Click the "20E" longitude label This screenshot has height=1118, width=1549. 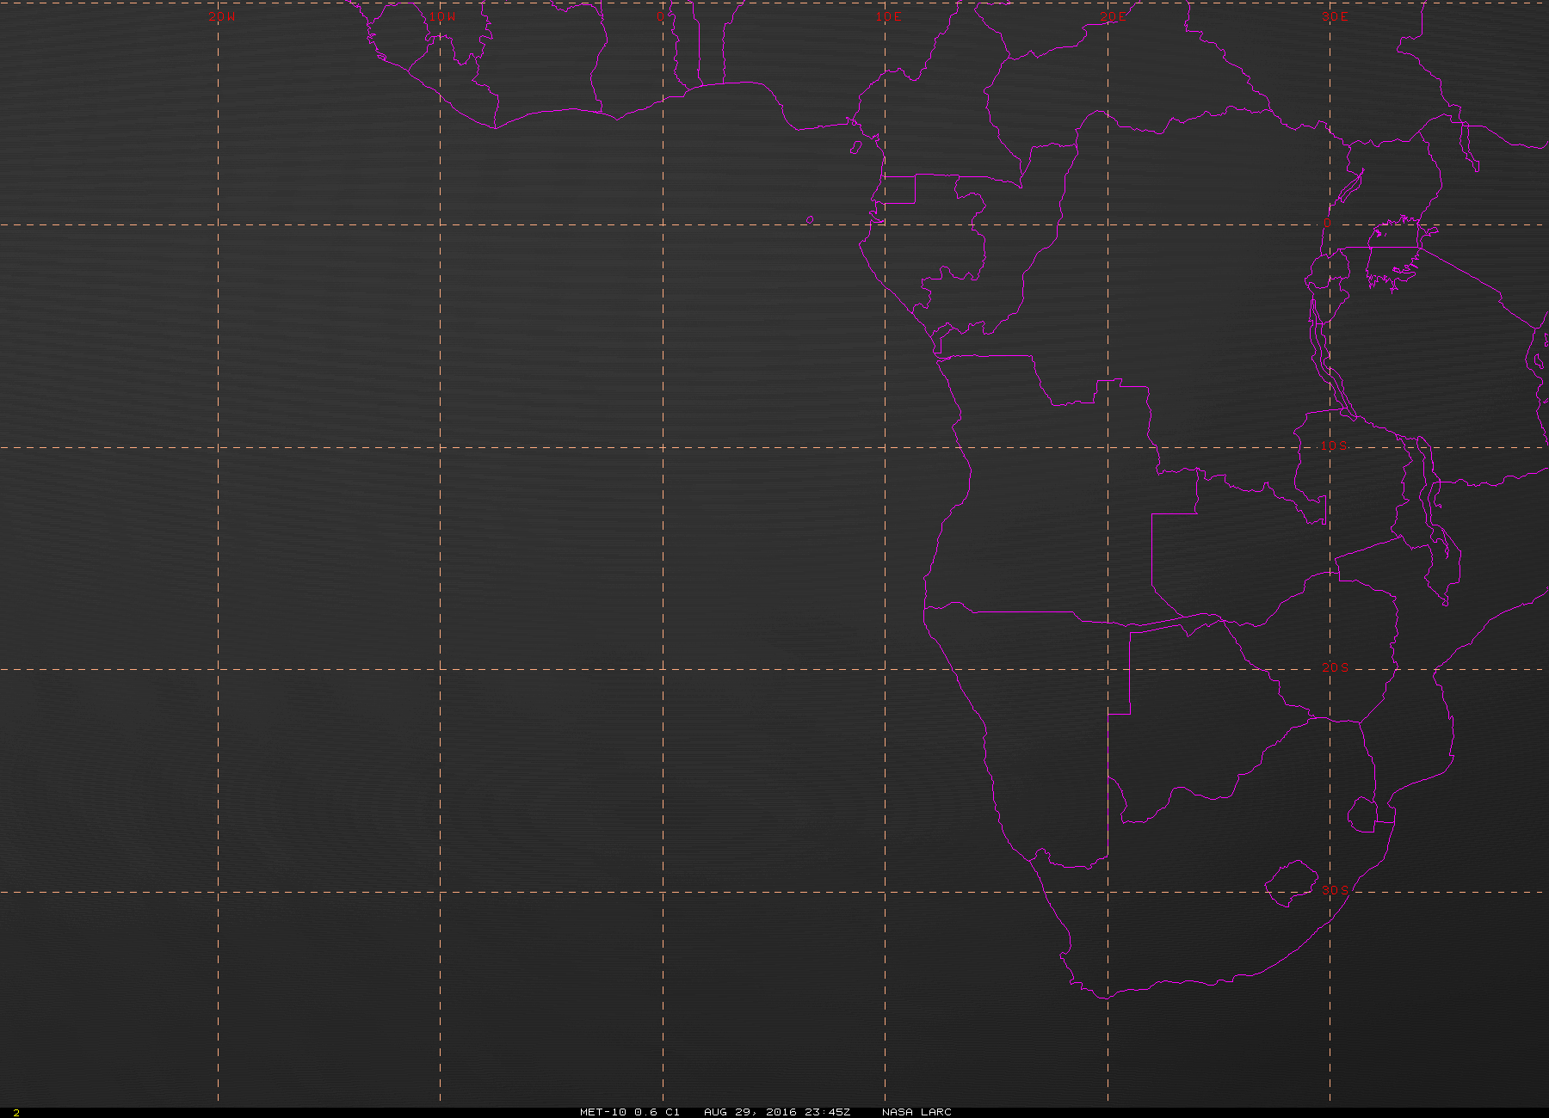[1112, 16]
